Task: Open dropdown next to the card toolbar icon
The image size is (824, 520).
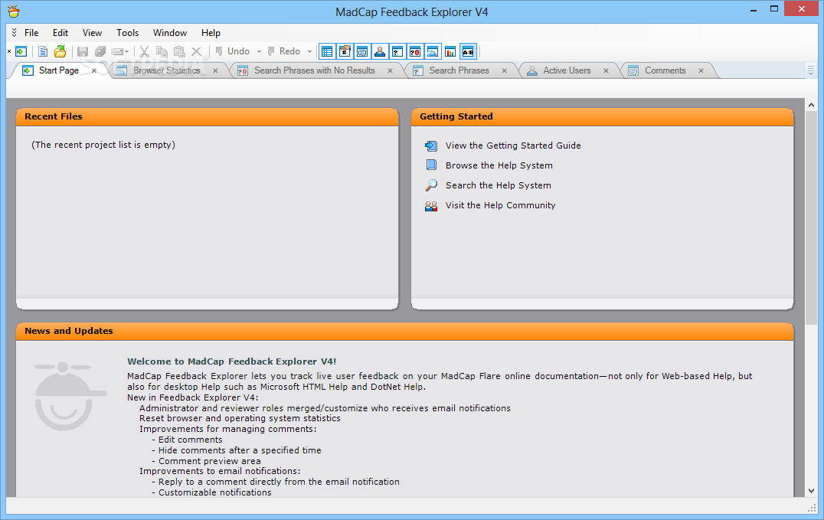Action: click(x=126, y=51)
